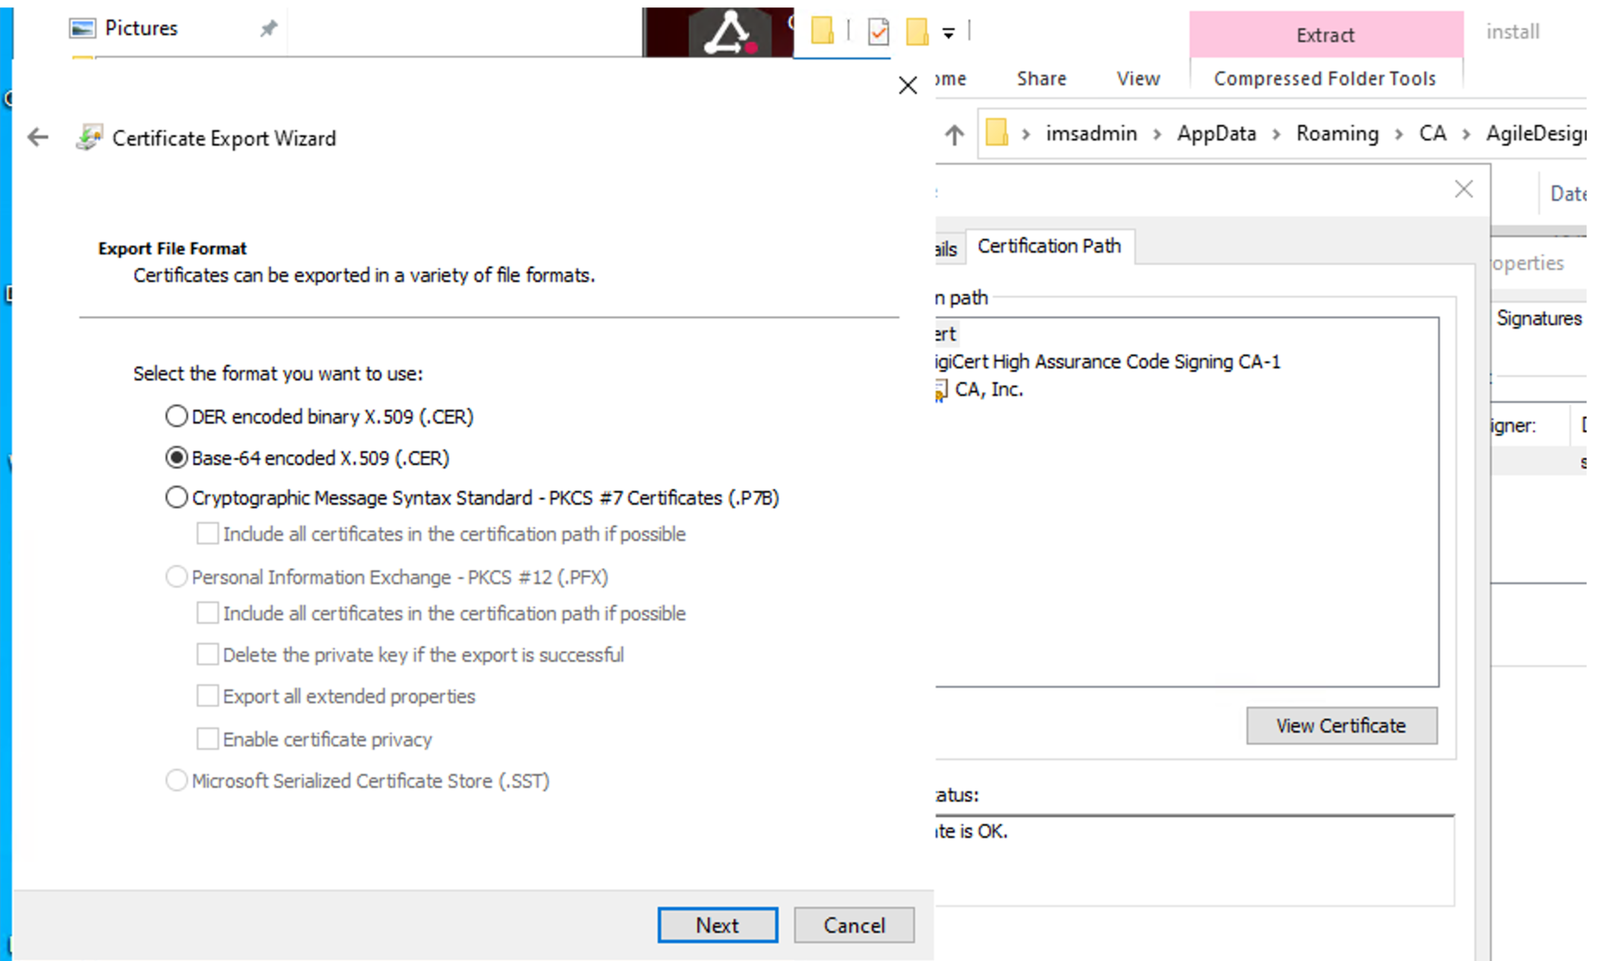Click the Next button
The image size is (1605, 961).
click(x=717, y=924)
